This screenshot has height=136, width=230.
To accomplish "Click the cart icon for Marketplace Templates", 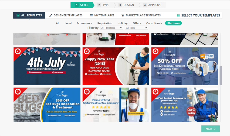I will click(123, 15).
